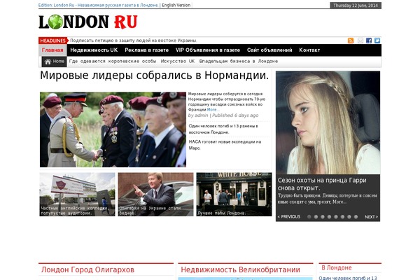The height and width of the screenshot is (280, 420).
Task: Select the fourth slider dot
Action: [x=329, y=217]
